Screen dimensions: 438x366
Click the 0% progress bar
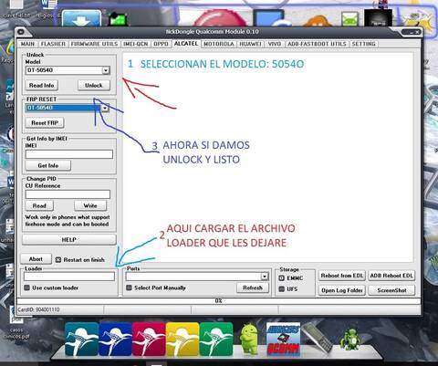tap(219, 301)
